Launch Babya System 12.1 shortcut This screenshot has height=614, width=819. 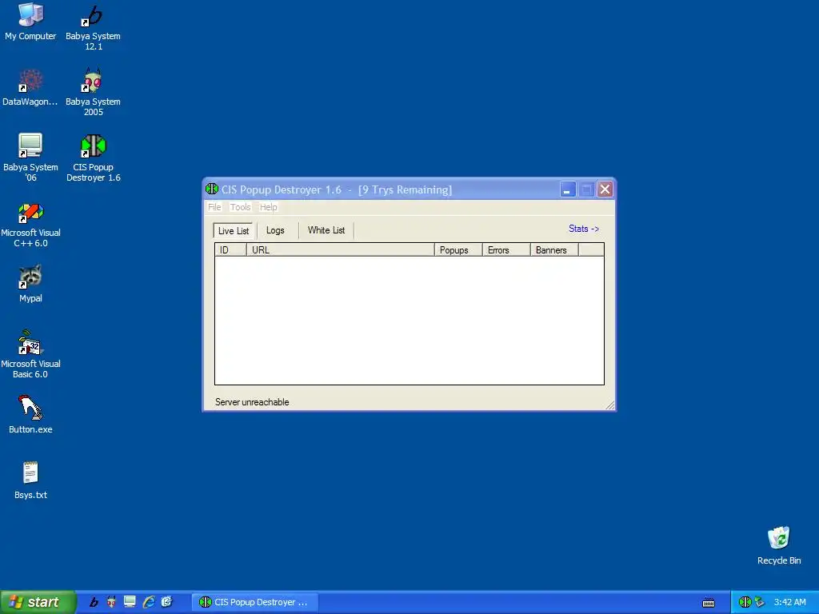(x=93, y=27)
